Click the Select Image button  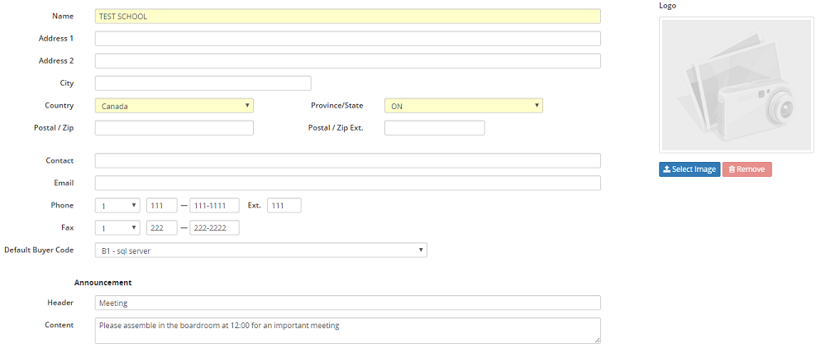pyautogui.click(x=689, y=169)
